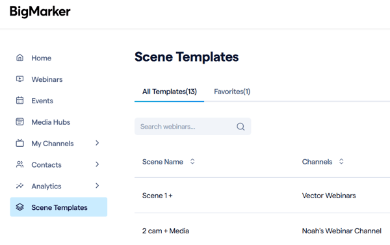Expand the My Channels chevron
The width and height of the screenshot is (390, 245).
97,143
